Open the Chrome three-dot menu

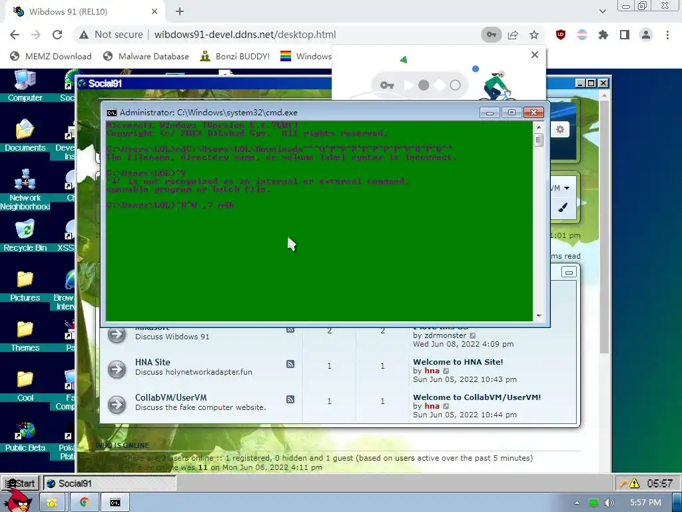click(667, 35)
